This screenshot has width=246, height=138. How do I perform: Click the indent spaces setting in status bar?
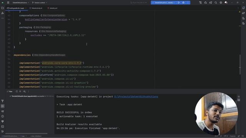(x=233, y=136)
